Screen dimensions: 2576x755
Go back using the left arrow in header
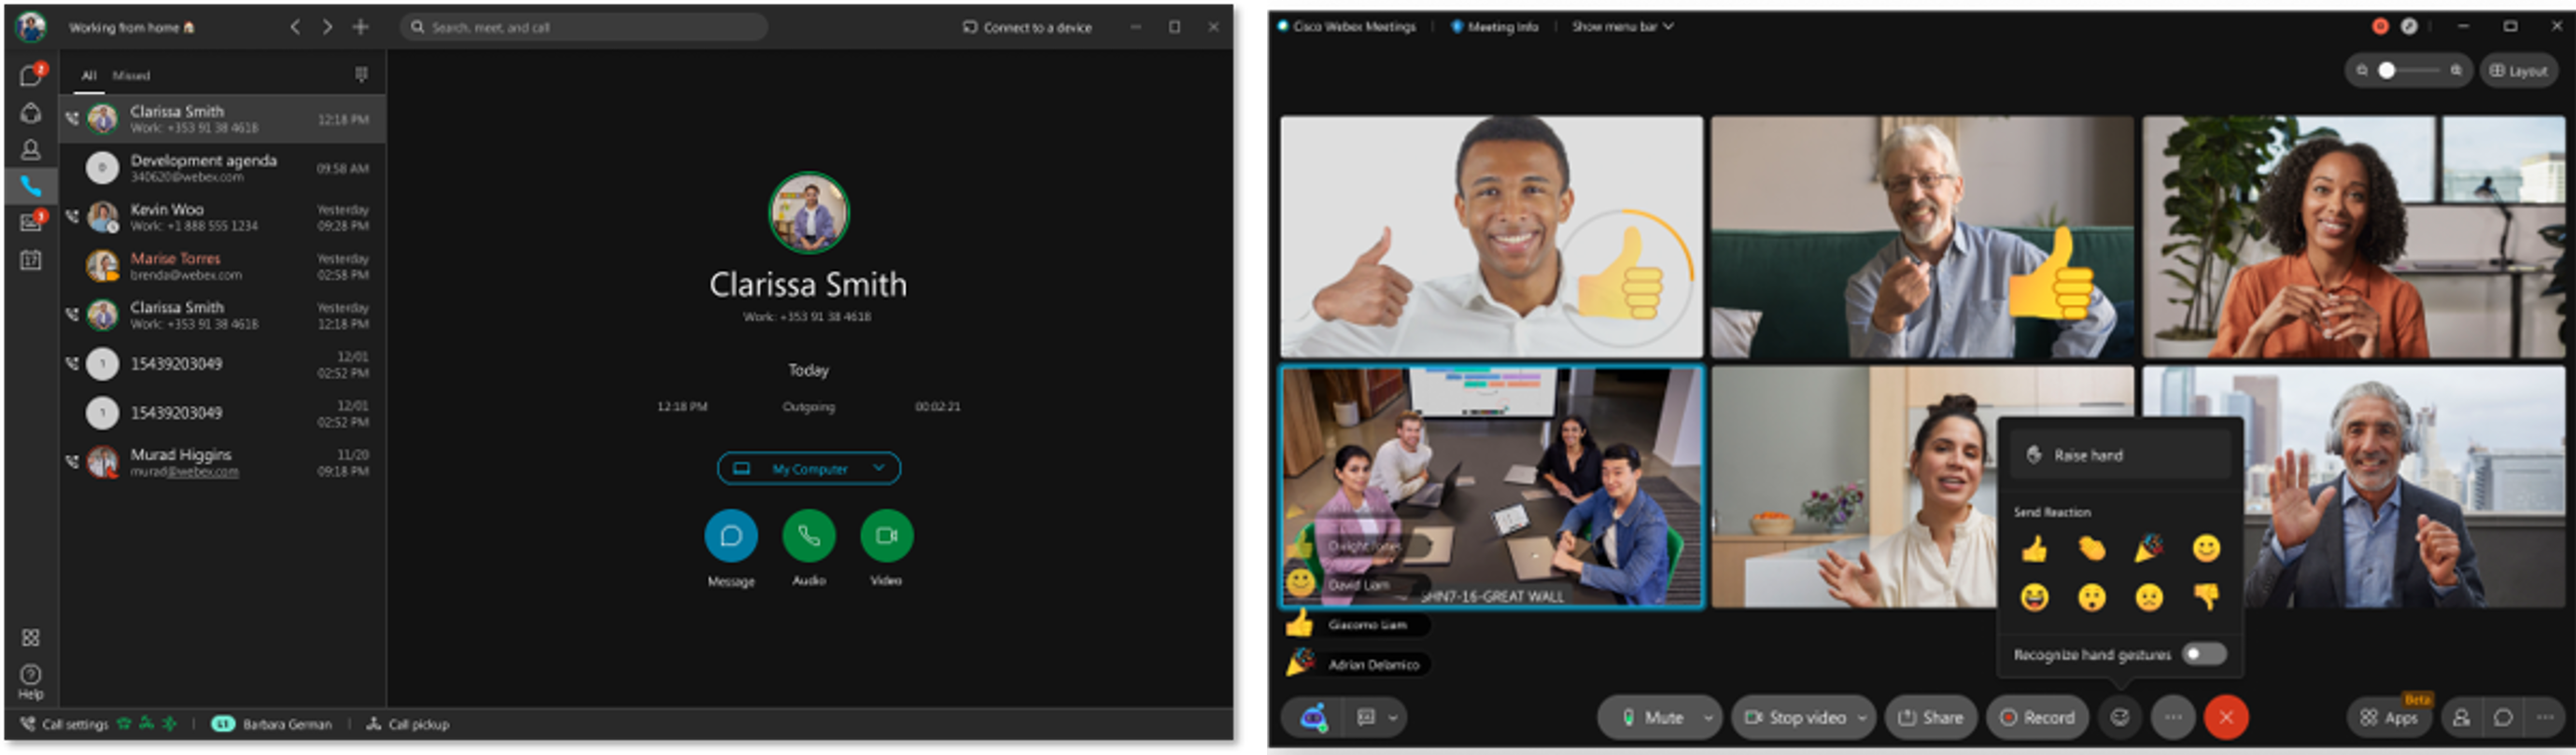pos(295,27)
